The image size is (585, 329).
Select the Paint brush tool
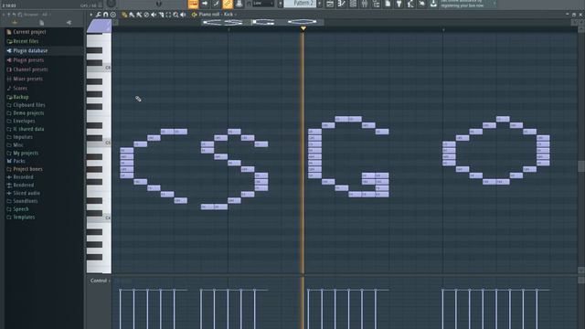132,15
